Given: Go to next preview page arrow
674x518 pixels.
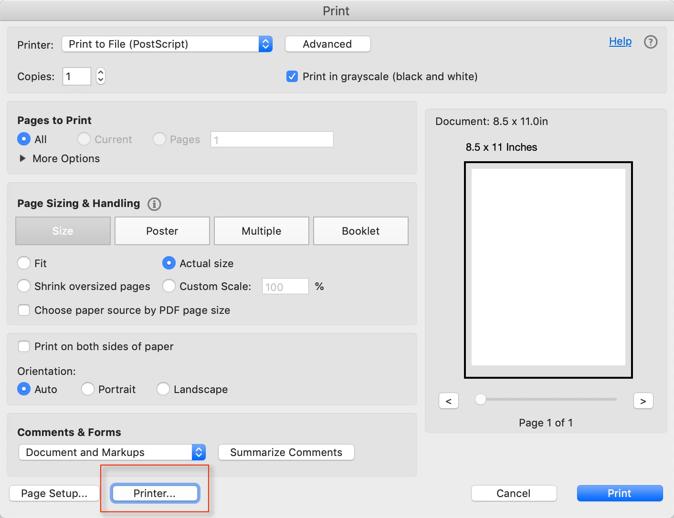Looking at the screenshot, I should pyautogui.click(x=643, y=401).
